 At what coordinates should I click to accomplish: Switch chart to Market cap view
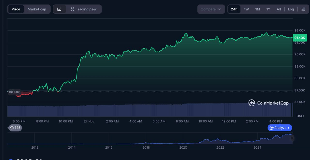click(x=37, y=9)
